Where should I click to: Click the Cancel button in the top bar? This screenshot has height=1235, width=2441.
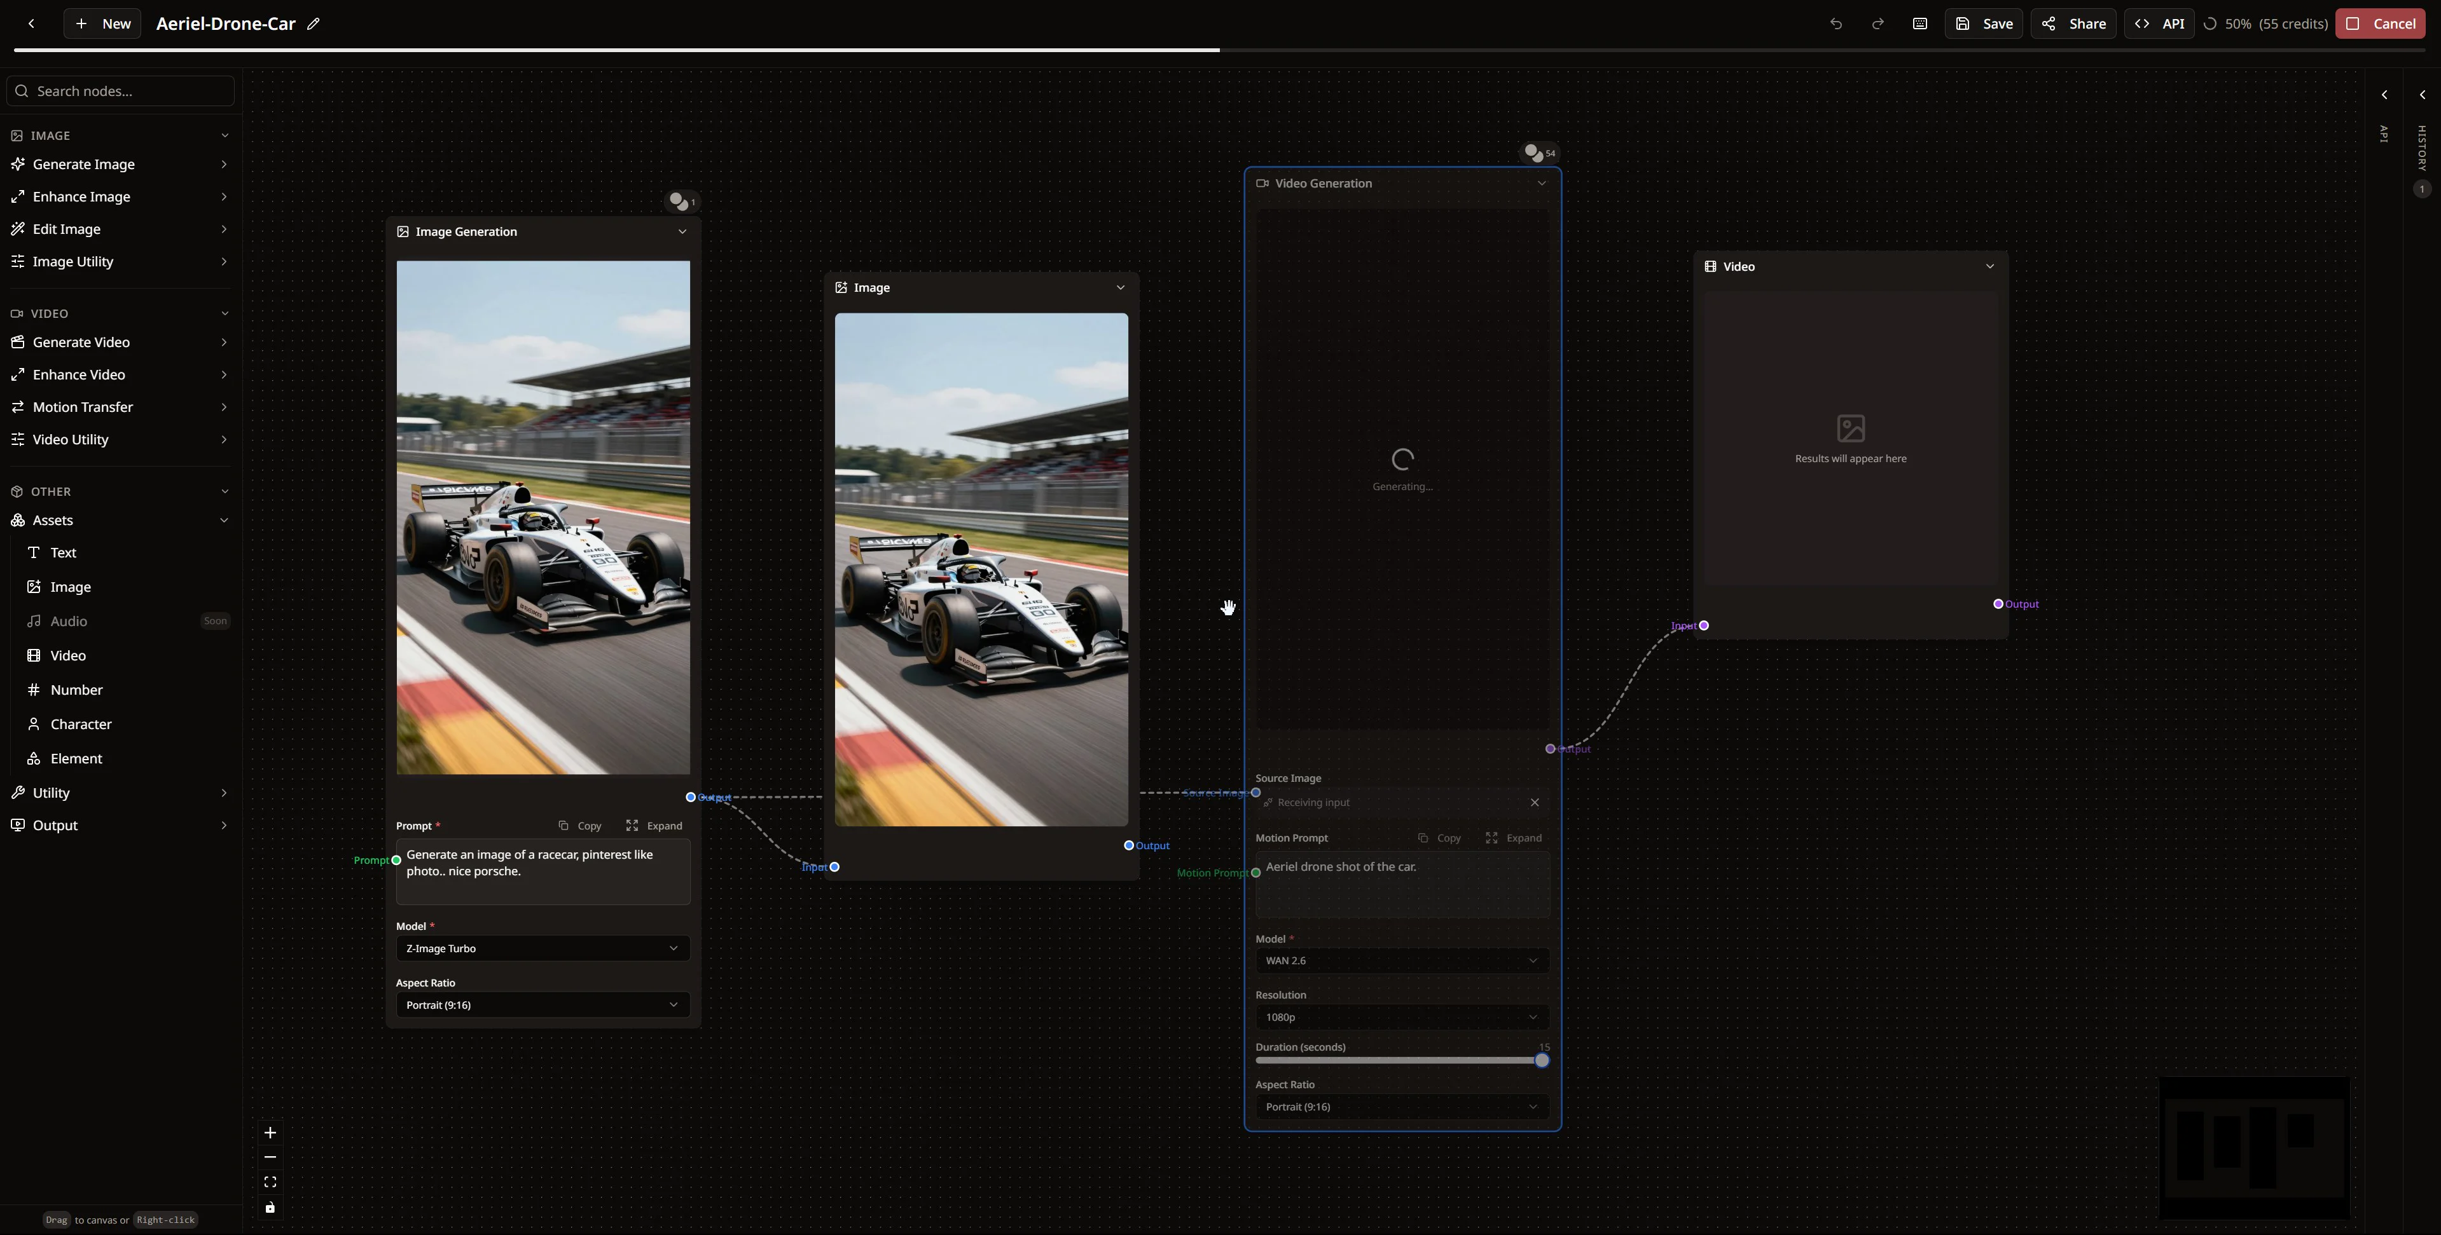click(x=2381, y=23)
